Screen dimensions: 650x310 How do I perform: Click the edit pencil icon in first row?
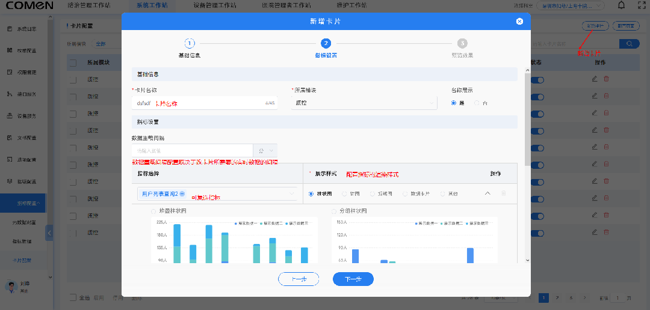click(x=595, y=79)
